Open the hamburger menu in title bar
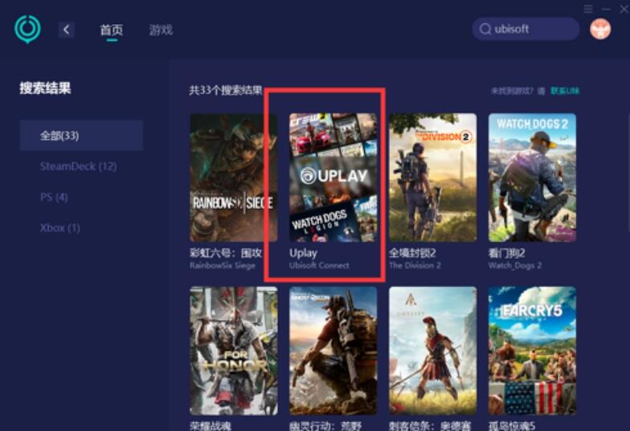630x431 pixels. click(588, 9)
